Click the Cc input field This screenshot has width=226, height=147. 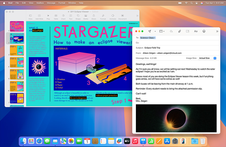click(x=176, y=43)
